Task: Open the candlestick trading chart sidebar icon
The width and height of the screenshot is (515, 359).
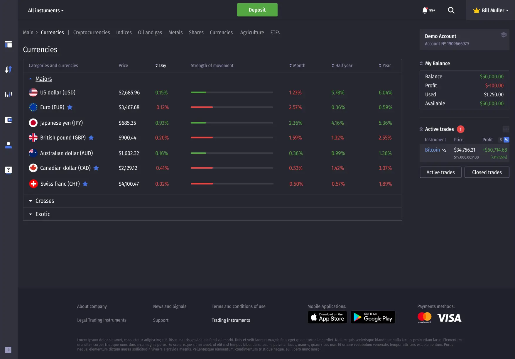Action: click(x=9, y=95)
